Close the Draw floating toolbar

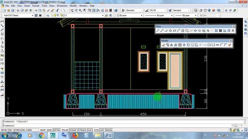click(234, 26)
